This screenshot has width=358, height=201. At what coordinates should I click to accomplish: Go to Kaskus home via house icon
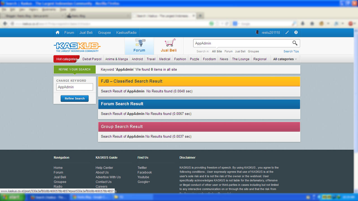58,33
